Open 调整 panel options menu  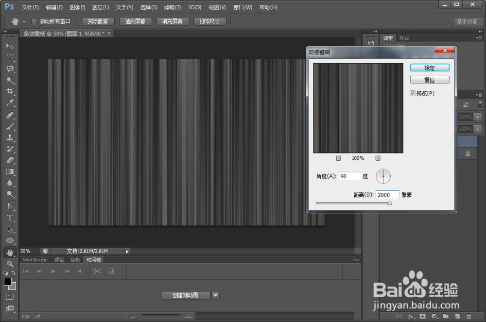(x=479, y=38)
